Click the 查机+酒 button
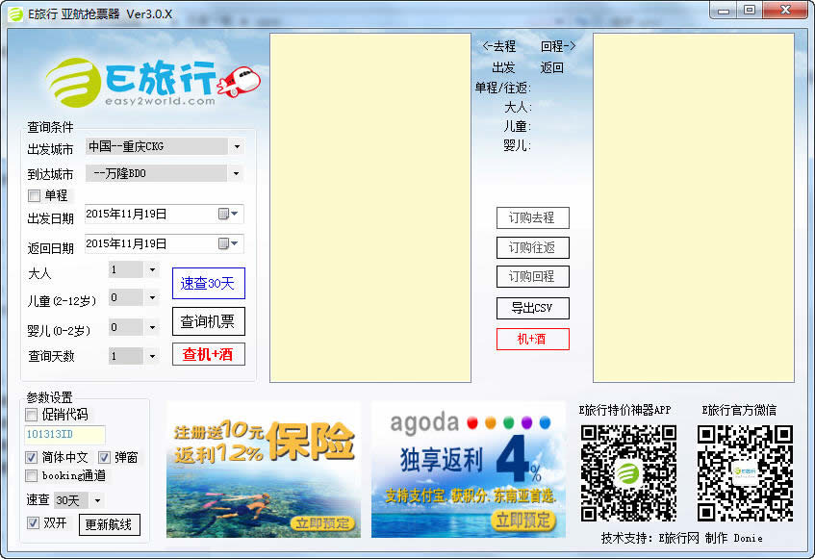The width and height of the screenshot is (815, 559). (x=209, y=354)
